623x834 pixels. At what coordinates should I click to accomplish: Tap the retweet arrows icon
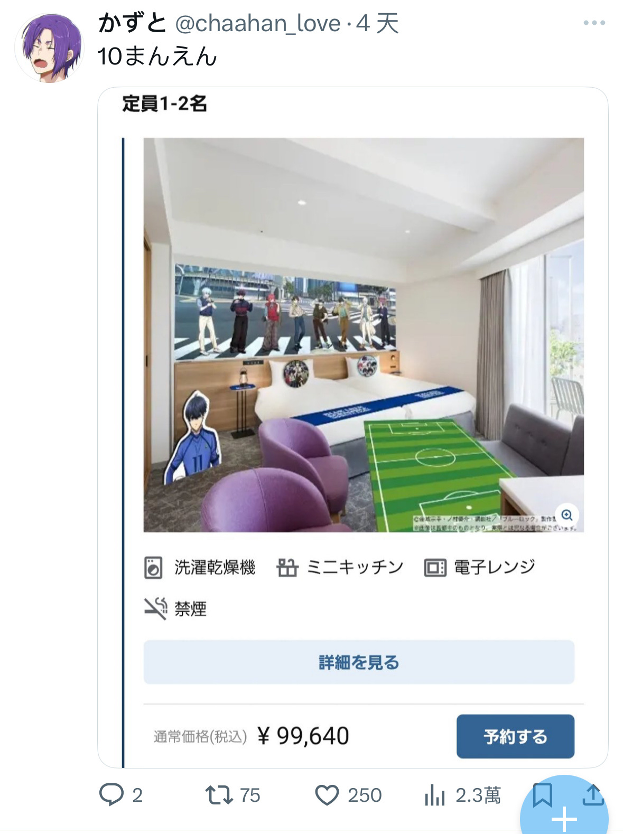click(219, 795)
